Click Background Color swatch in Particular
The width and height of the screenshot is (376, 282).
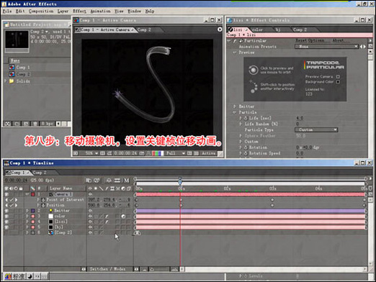338,82
